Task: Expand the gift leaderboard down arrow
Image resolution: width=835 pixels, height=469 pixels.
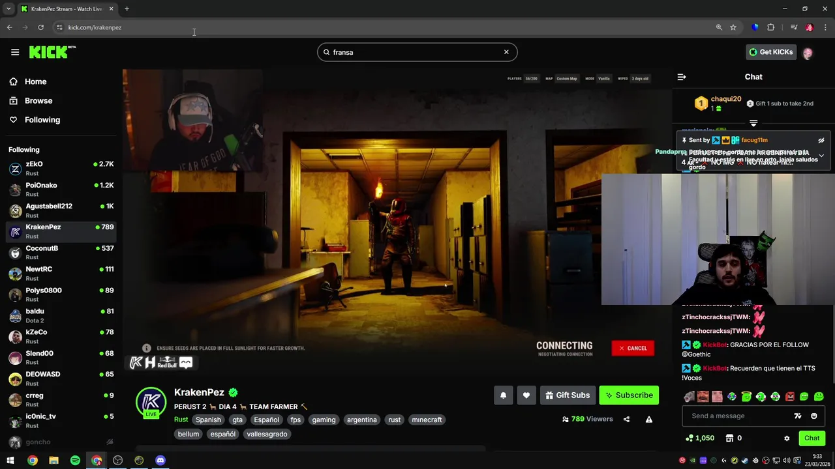Action: [x=753, y=122]
